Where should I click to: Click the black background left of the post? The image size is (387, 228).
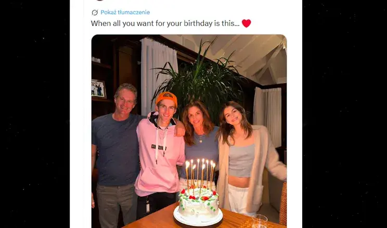point(35,114)
